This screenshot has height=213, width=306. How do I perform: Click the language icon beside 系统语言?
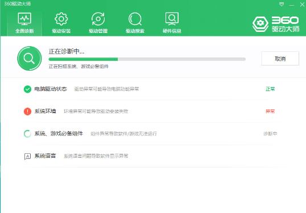click(27, 156)
